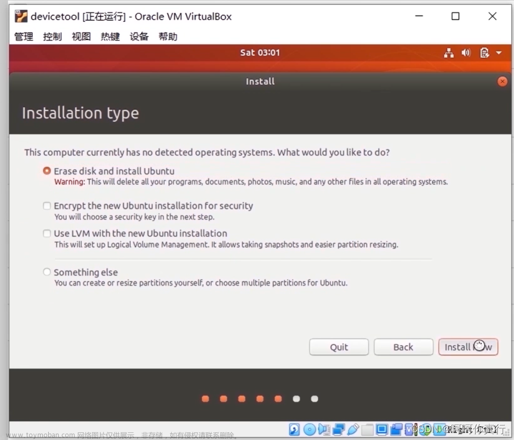This screenshot has width=514, height=440.
Task: Click the first white progress dot
Action: point(296,399)
